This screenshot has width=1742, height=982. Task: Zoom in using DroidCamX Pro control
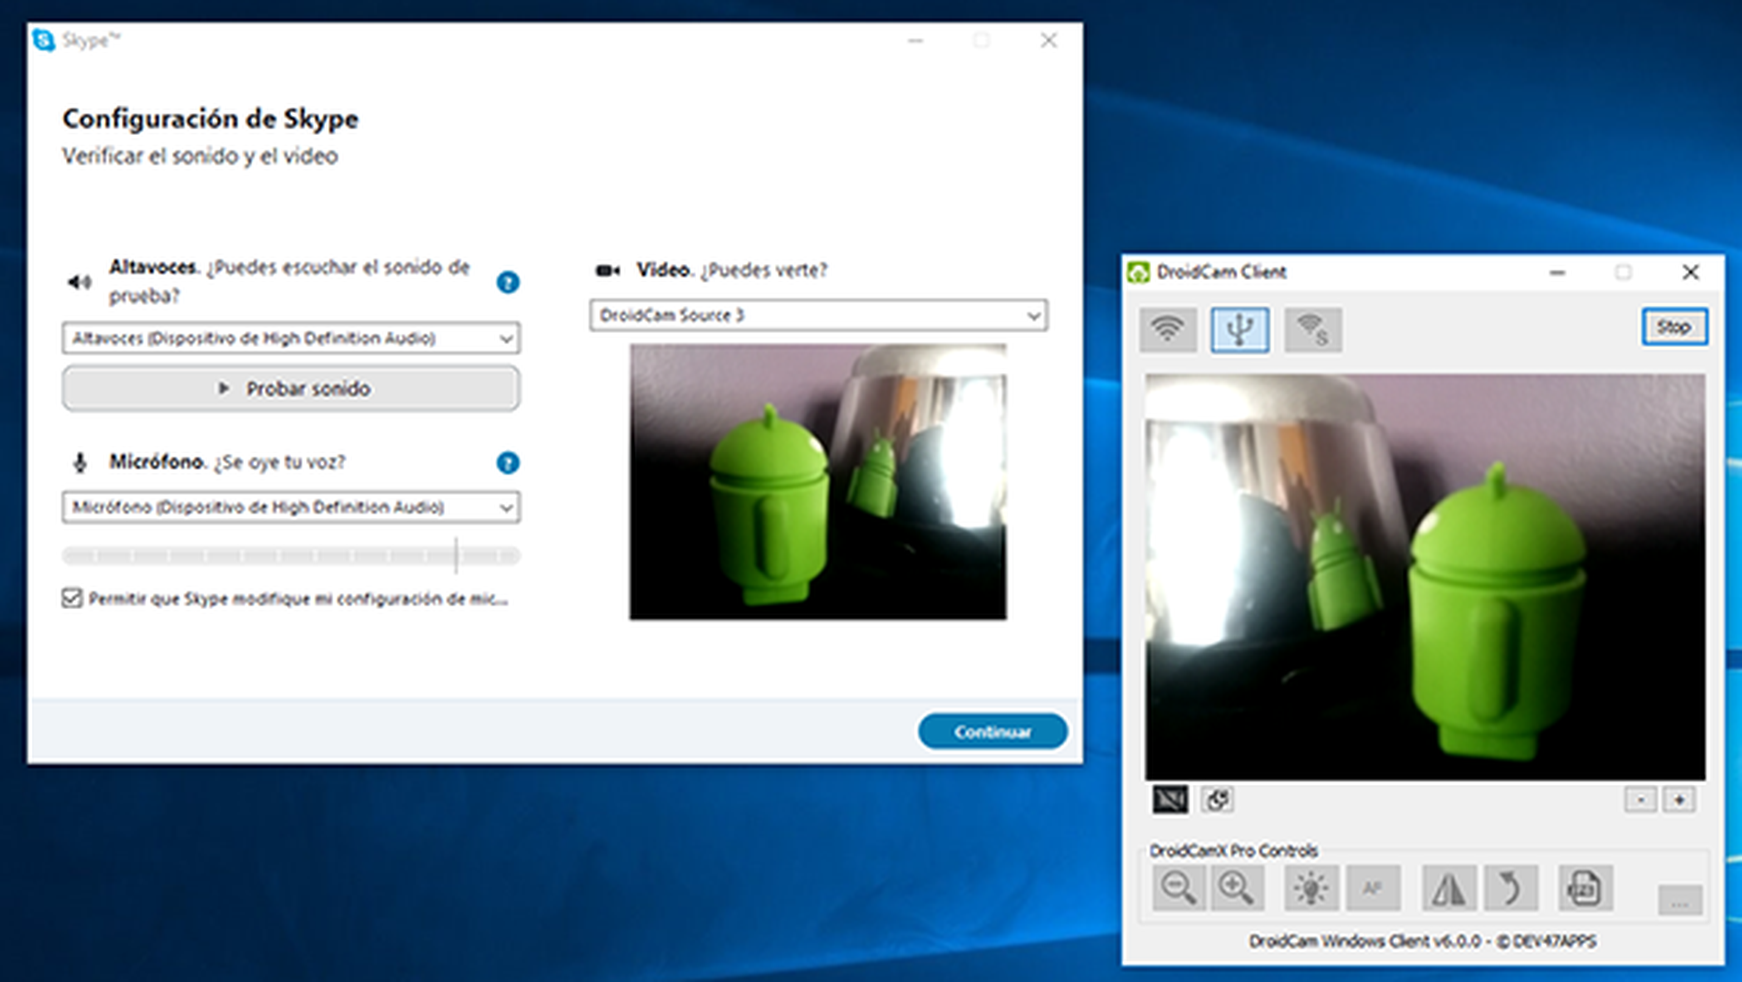[x=1237, y=888]
